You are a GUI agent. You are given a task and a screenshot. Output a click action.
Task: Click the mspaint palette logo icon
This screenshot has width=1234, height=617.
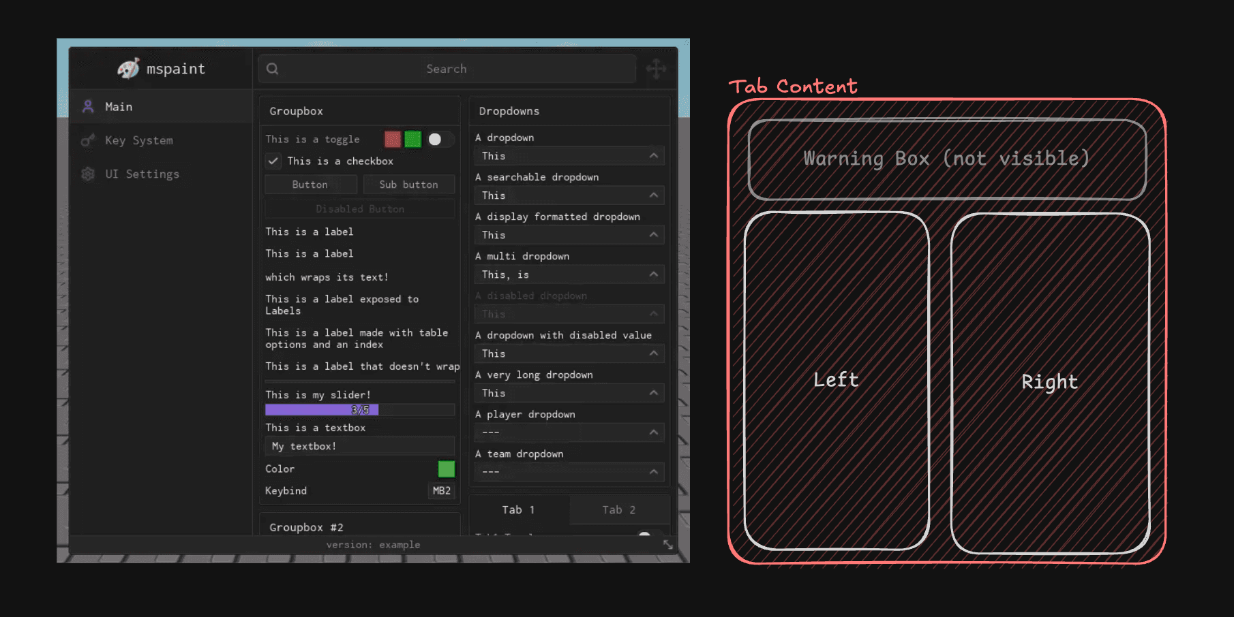[128, 68]
